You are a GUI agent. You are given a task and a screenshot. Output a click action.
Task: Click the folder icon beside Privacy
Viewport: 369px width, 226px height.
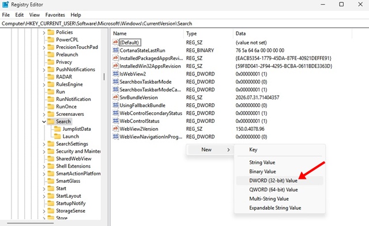[51, 62]
